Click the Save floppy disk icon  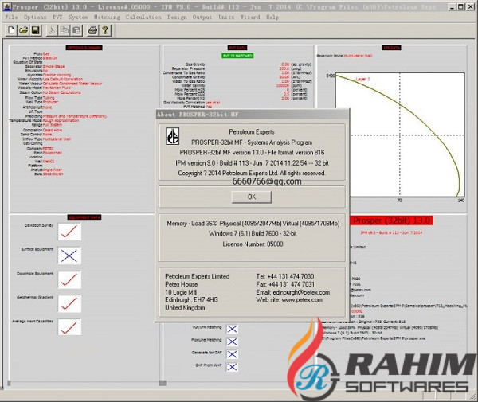click(36, 30)
